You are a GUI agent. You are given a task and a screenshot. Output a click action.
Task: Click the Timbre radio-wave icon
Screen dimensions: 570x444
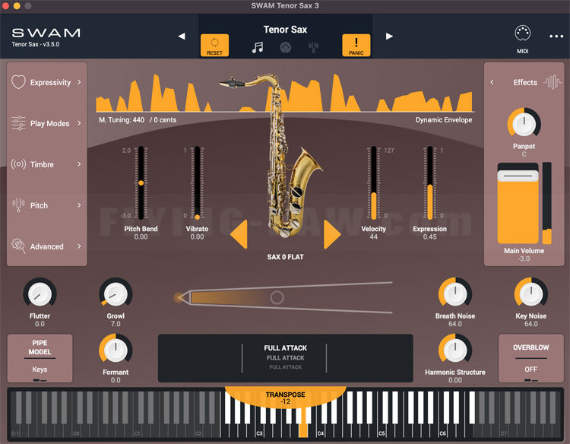coord(18,164)
